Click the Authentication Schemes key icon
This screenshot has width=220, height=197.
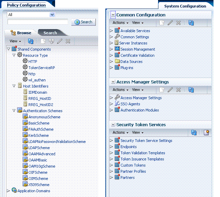pyautogui.click(x=20, y=110)
